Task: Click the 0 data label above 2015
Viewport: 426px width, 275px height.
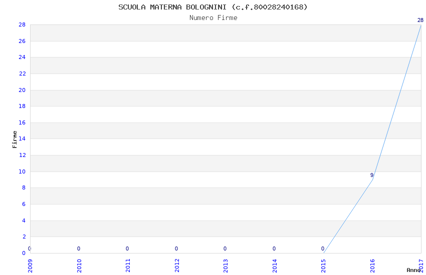Action: coord(323,248)
